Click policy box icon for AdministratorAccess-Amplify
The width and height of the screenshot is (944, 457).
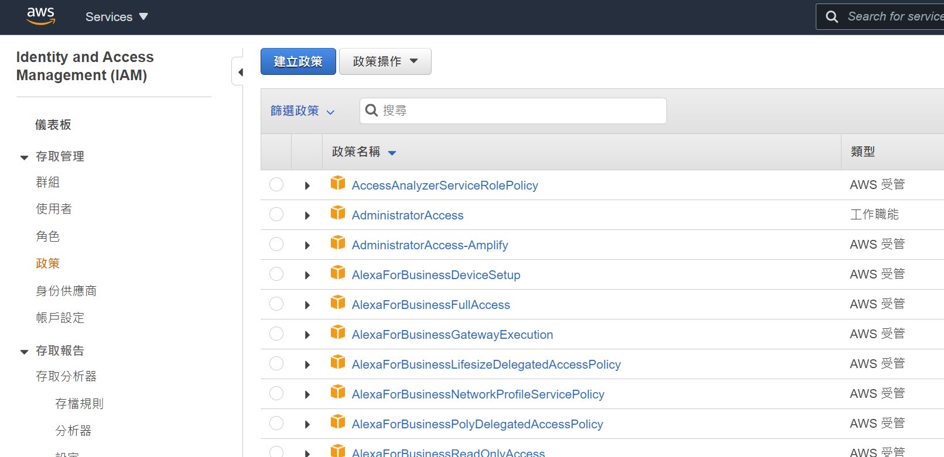coord(338,243)
